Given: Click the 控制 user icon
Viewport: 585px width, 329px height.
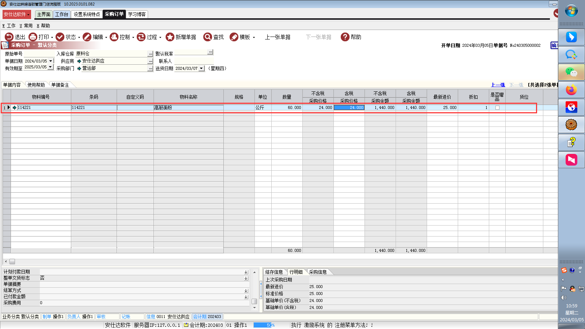Looking at the screenshot, I should click(x=114, y=37).
